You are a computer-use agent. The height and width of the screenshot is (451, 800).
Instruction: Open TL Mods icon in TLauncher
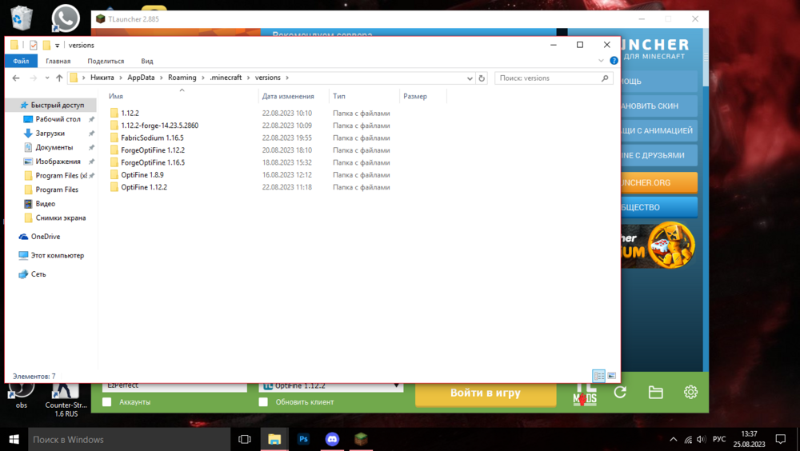point(585,394)
